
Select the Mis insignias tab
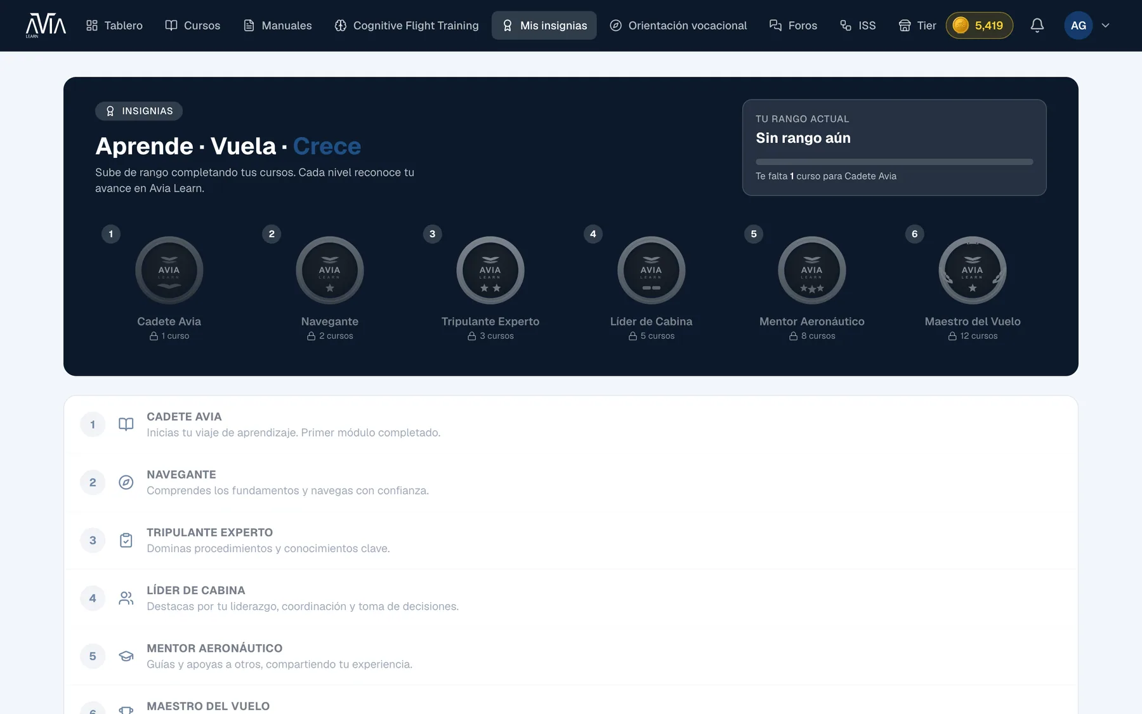(544, 25)
